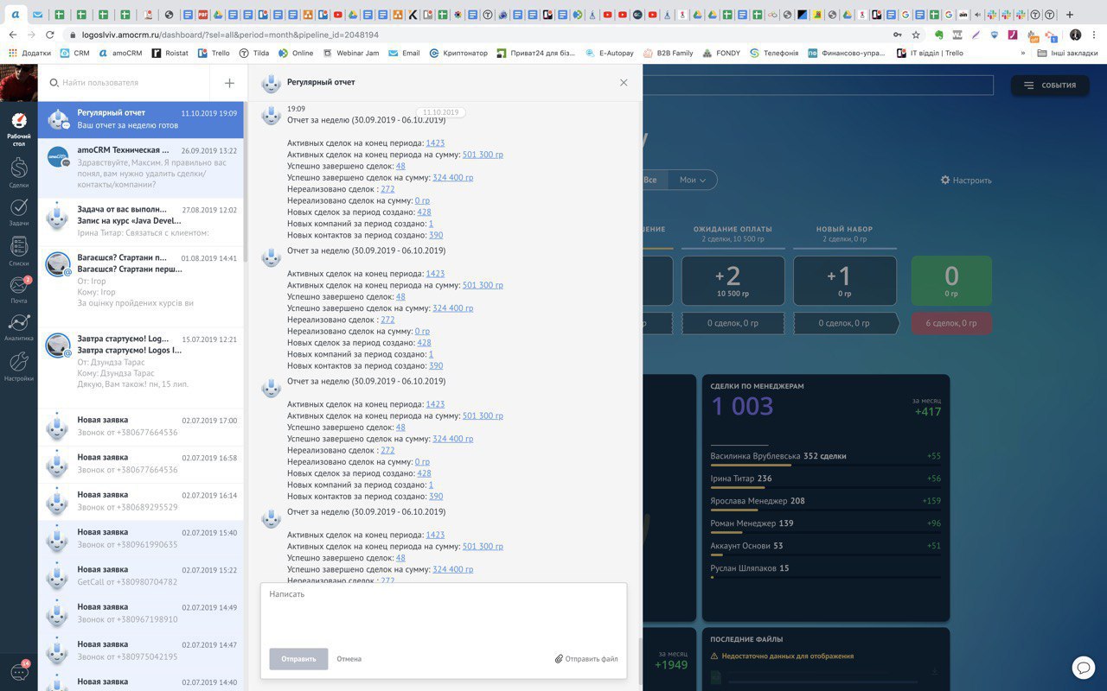
Task: Click НОВЫЙ НАБОР +1 deals card
Action: coord(844,281)
